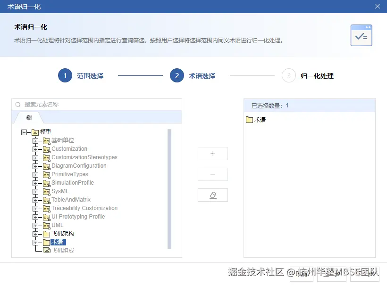
Task: Expand the 基础单位 package
Action: pyautogui.click(x=35, y=141)
